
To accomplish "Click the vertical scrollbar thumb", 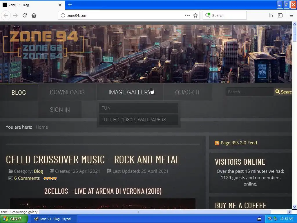I will click(x=294, y=34).
